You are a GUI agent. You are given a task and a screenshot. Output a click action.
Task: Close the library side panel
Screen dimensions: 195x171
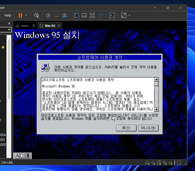[9, 24]
